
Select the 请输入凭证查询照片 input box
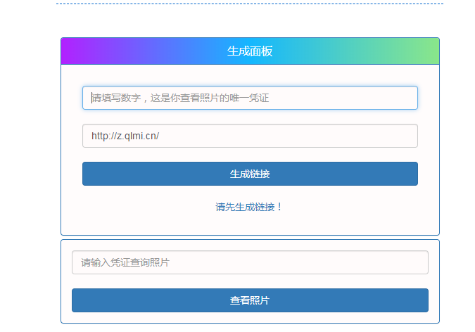(x=250, y=262)
